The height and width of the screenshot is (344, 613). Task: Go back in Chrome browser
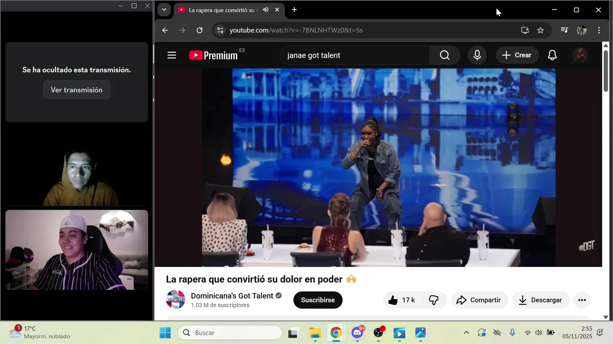click(x=165, y=30)
